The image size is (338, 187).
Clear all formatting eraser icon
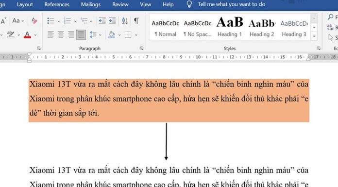34,21
